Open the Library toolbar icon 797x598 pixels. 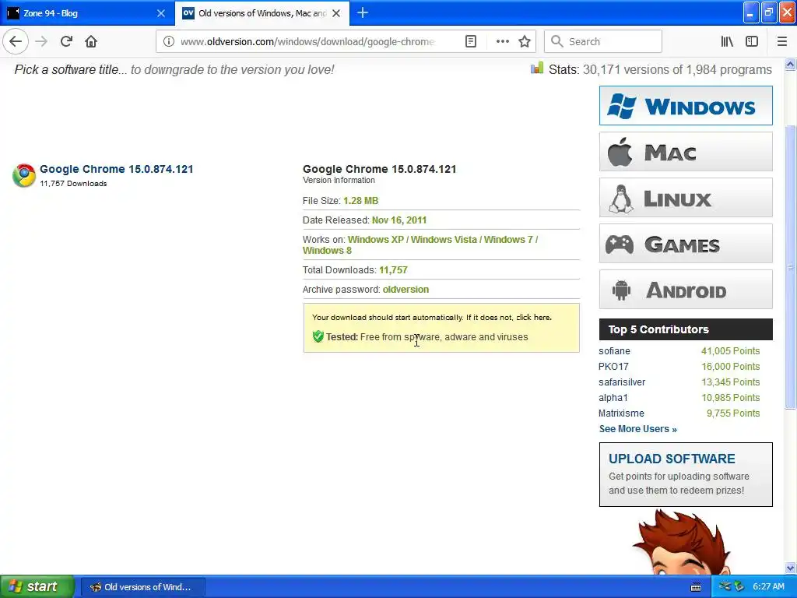728,41
